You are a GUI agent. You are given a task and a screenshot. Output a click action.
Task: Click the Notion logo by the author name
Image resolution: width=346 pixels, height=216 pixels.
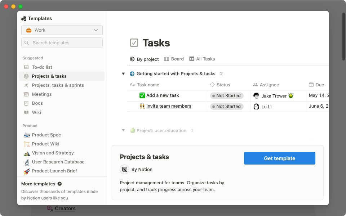124,169
